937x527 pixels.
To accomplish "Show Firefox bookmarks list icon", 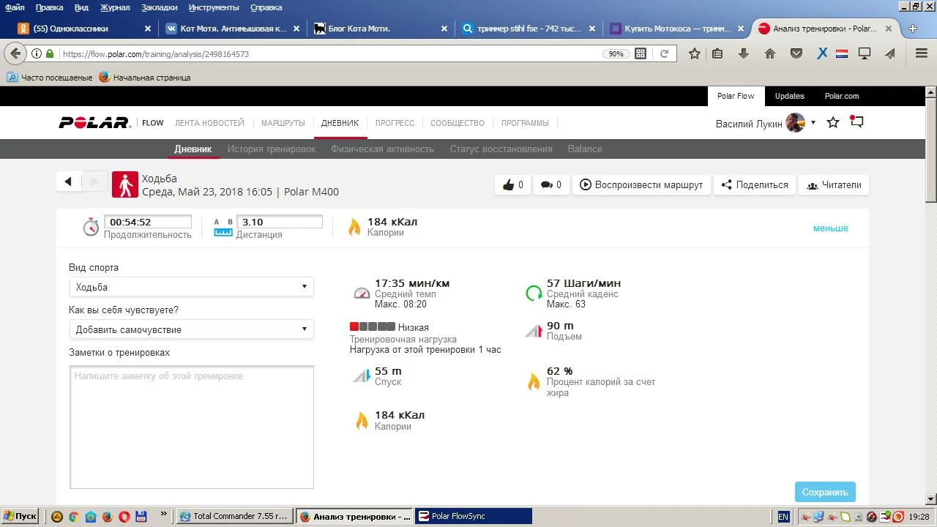I will pyautogui.click(x=717, y=53).
